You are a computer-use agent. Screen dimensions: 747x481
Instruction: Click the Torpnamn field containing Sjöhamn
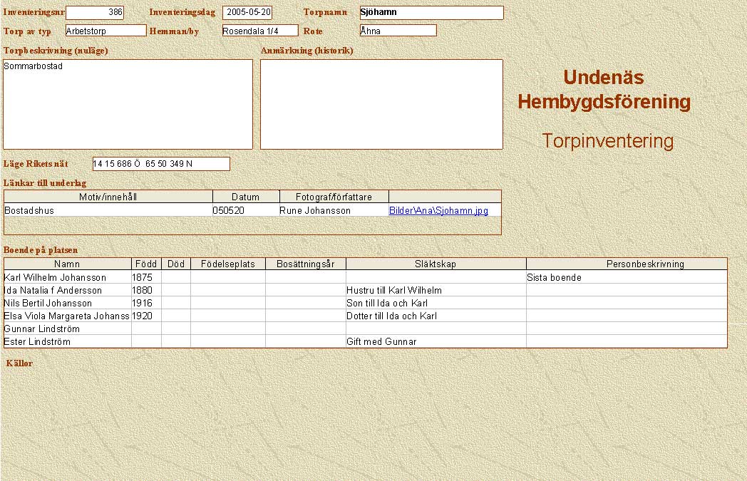pos(431,13)
